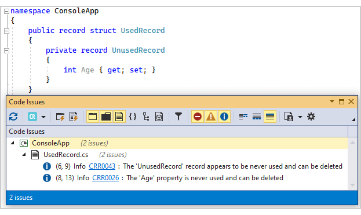This screenshot has height=215, width=361.
Task: Select the full lines layout icon
Action: 270,116
